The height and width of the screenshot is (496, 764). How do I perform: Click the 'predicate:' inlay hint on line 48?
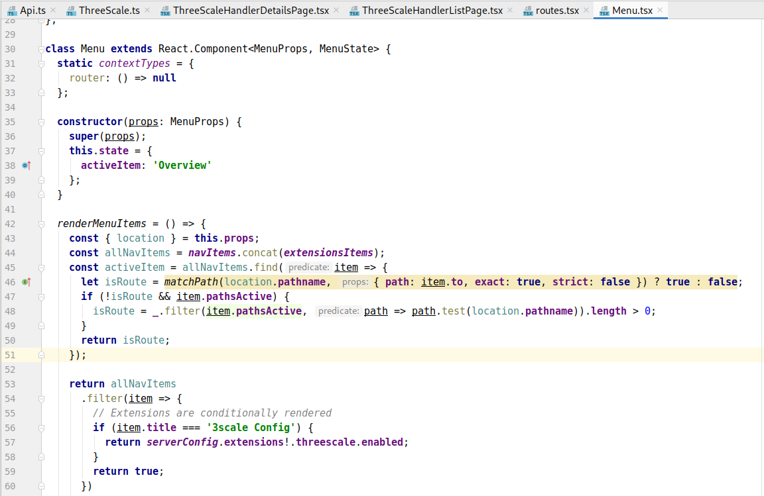pos(338,311)
